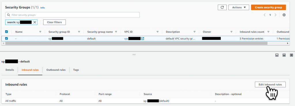Collapse details pane with first layout icon

(277, 55)
